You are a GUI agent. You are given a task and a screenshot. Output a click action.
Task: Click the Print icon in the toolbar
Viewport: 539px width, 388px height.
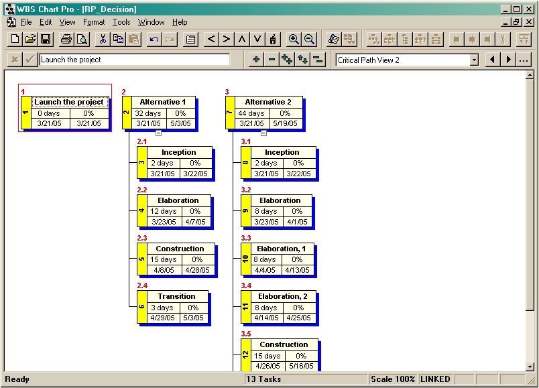coord(66,40)
